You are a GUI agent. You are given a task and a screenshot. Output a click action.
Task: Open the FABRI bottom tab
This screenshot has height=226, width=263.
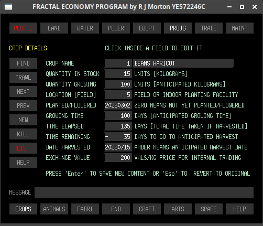tap(85, 209)
